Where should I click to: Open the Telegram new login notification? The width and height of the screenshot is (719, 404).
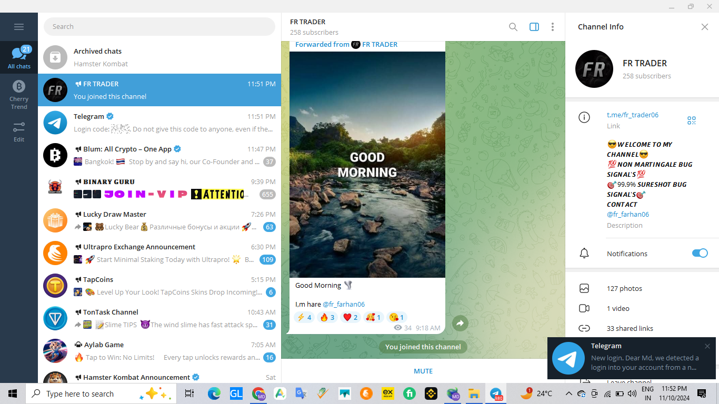[632, 358]
